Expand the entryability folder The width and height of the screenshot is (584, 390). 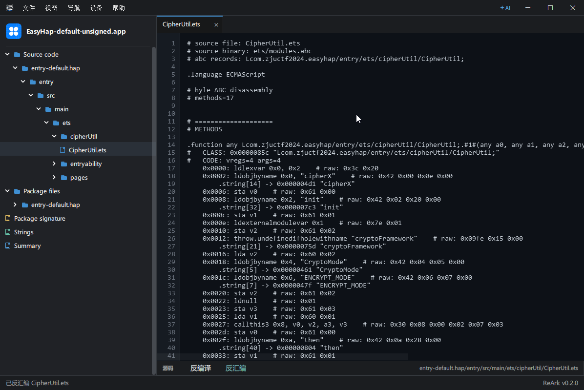tap(54, 164)
